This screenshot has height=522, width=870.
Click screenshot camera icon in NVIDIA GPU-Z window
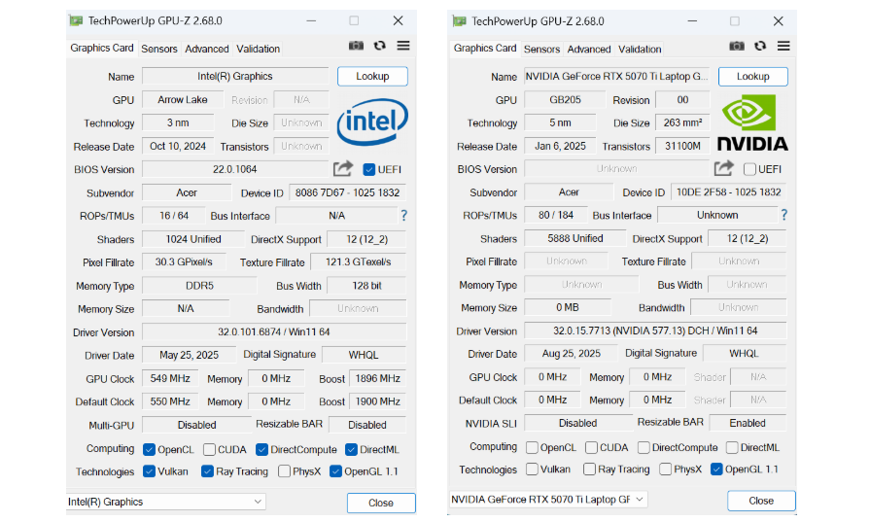tap(737, 46)
